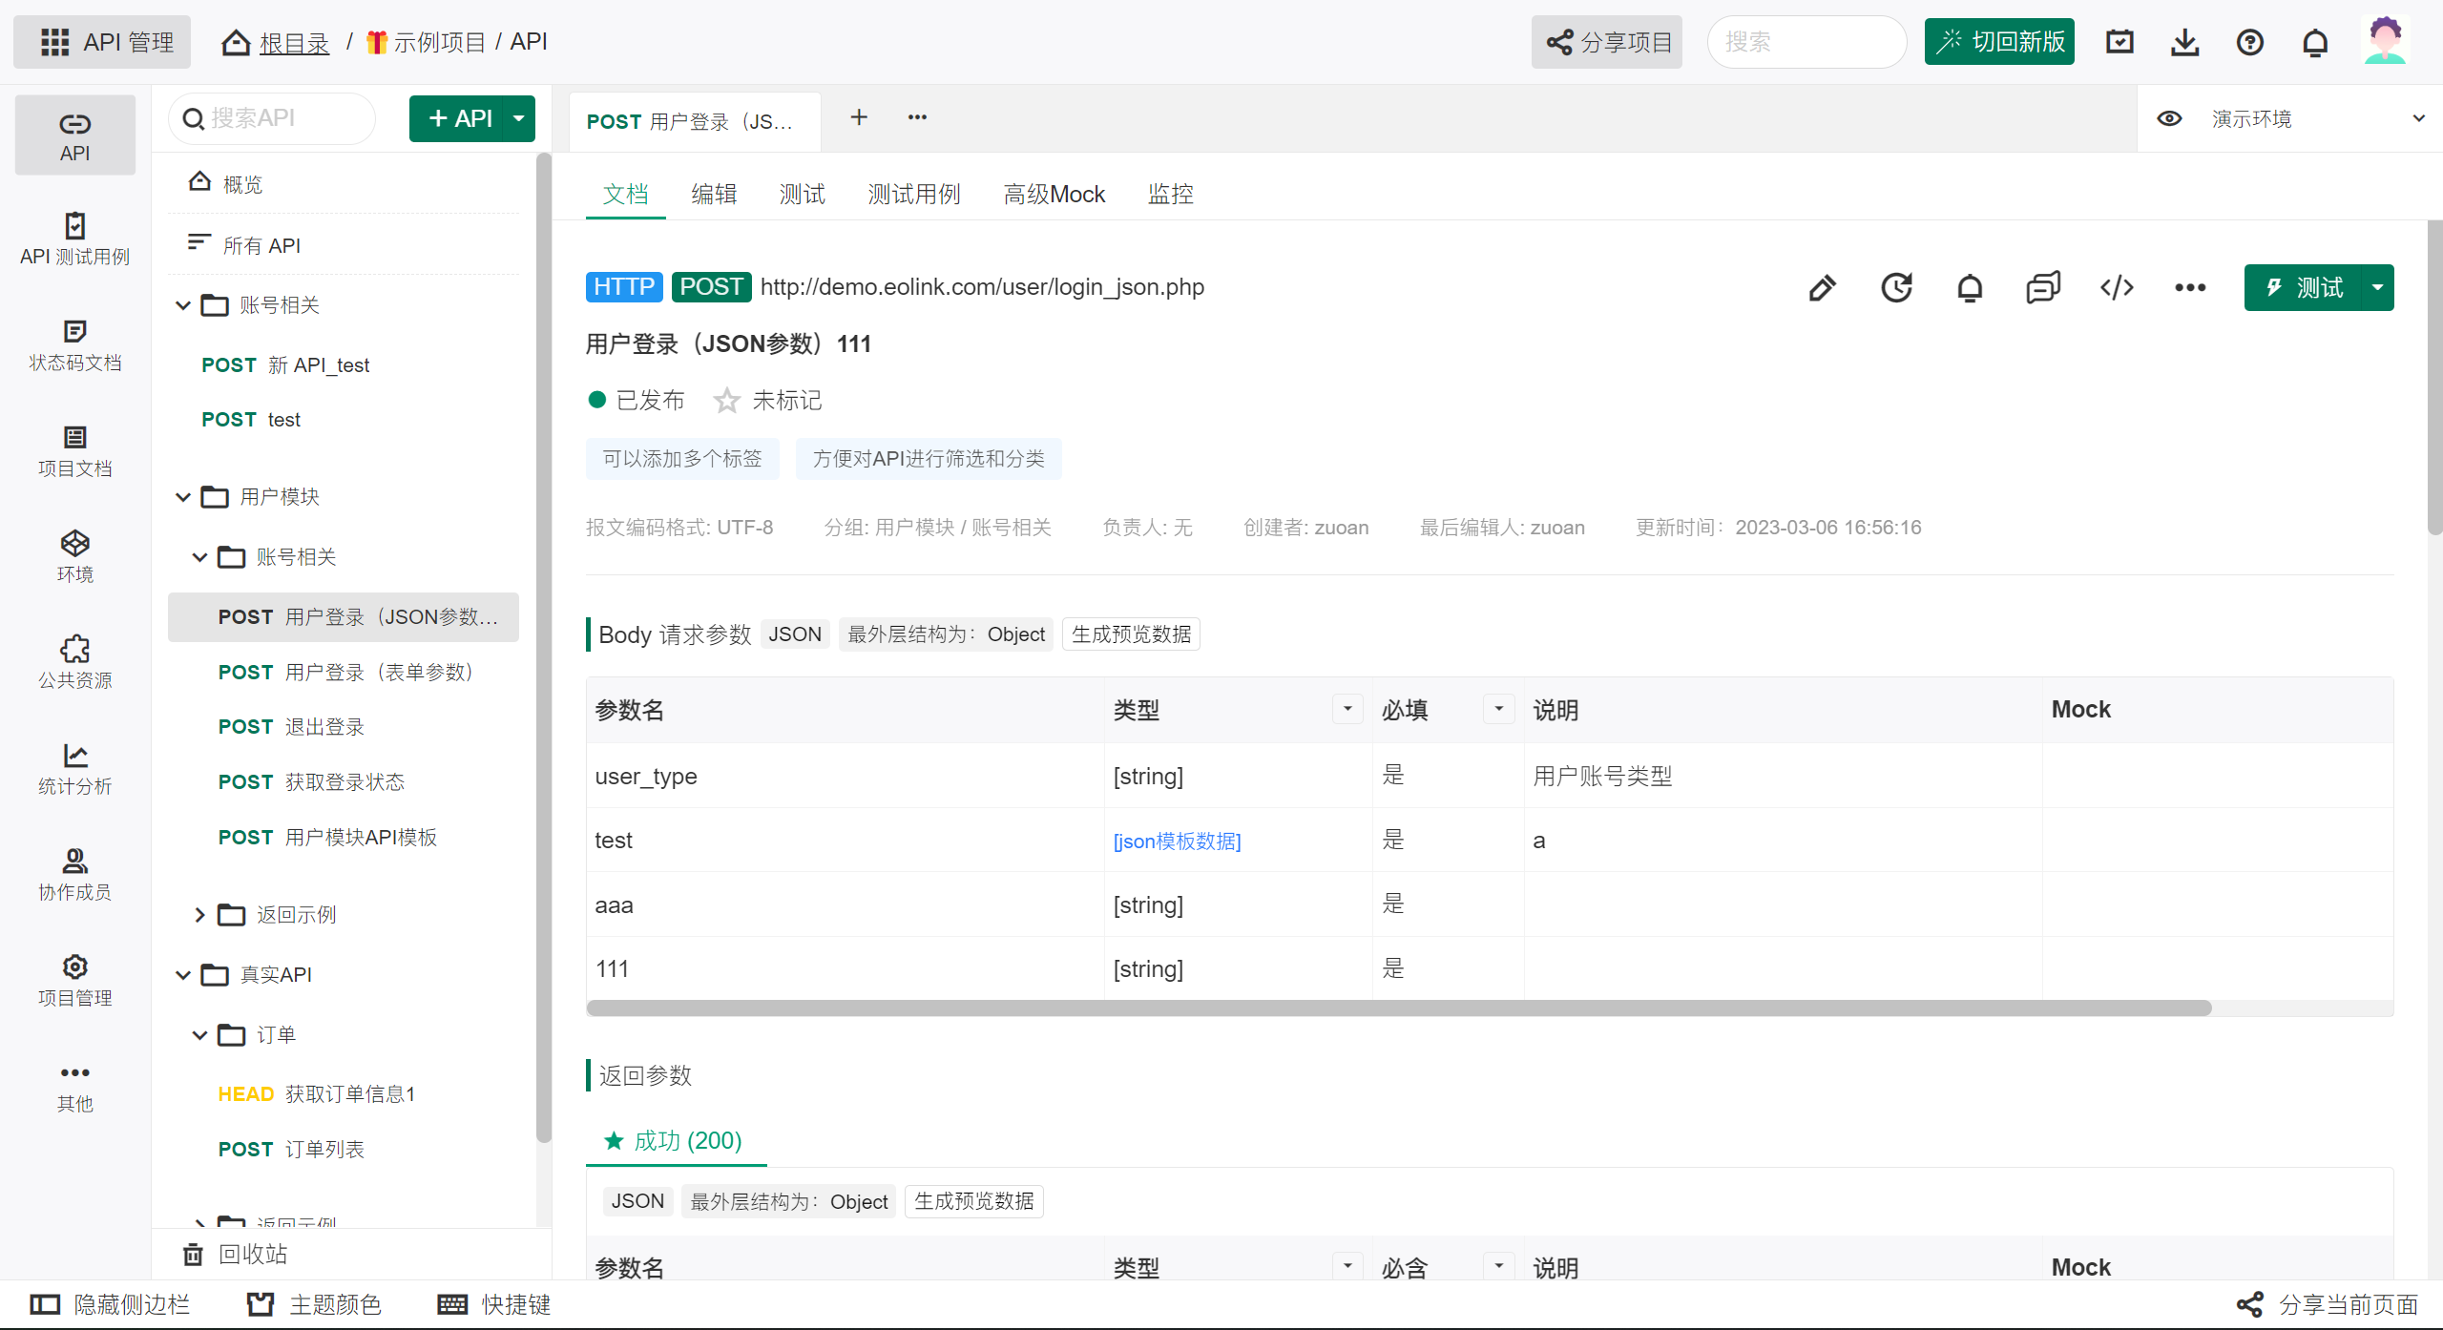Open the 公共资源 puzzle icon
This screenshot has height=1330, width=2443.
pos(74,662)
